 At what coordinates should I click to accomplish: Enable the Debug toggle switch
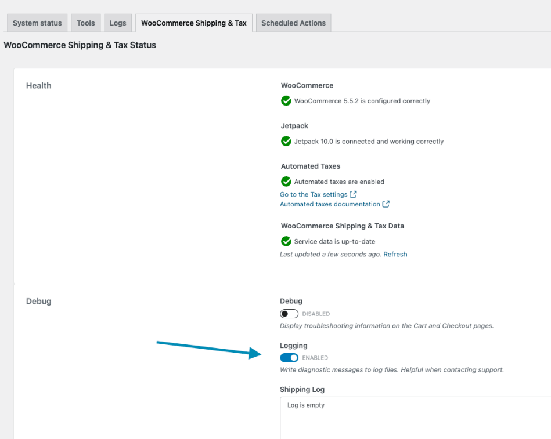[x=289, y=314]
